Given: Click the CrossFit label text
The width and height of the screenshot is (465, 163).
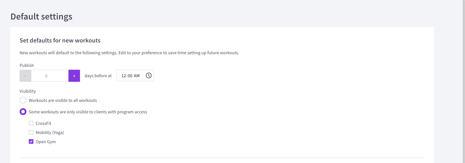Looking at the screenshot, I should tap(43, 123).
